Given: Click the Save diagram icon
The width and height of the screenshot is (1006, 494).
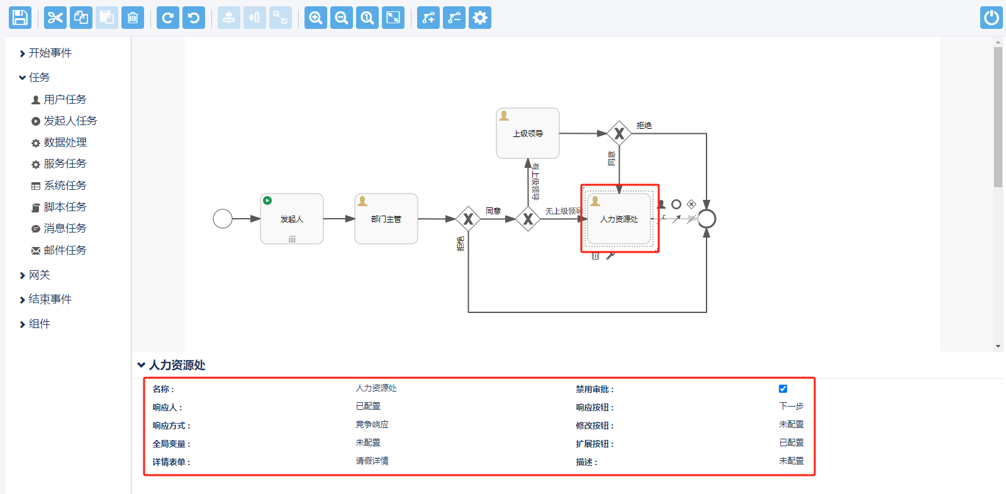Looking at the screenshot, I should (x=20, y=18).
